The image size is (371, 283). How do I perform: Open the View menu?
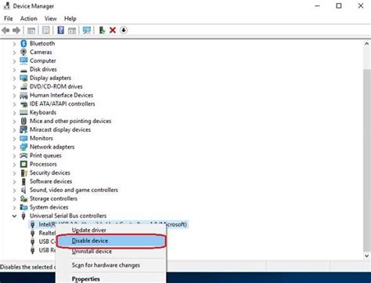pyautogui.click(x=51, y=19)
